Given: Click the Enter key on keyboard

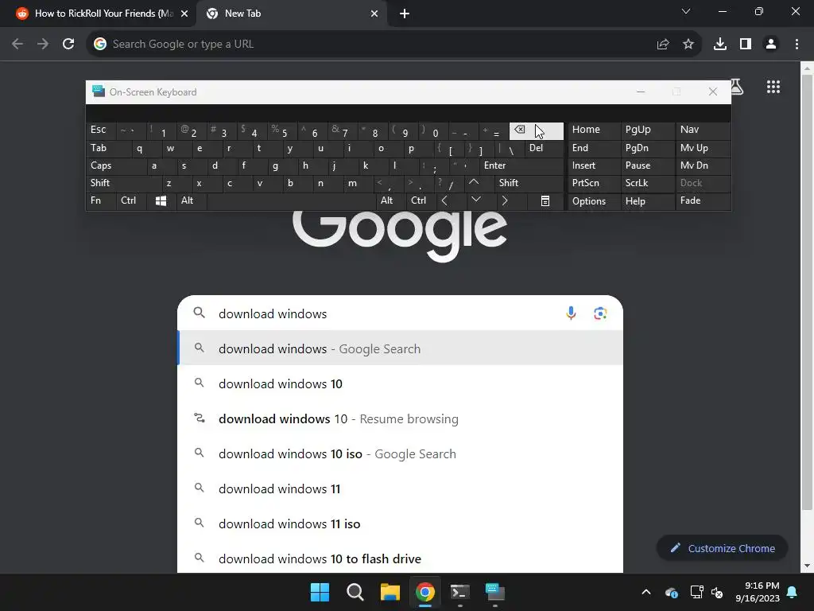Looking at the screenshot, I should (521, 165).
